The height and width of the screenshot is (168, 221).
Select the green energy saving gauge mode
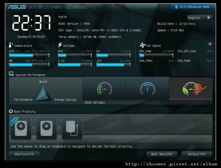pyautogui.click(x=104, y=88)
